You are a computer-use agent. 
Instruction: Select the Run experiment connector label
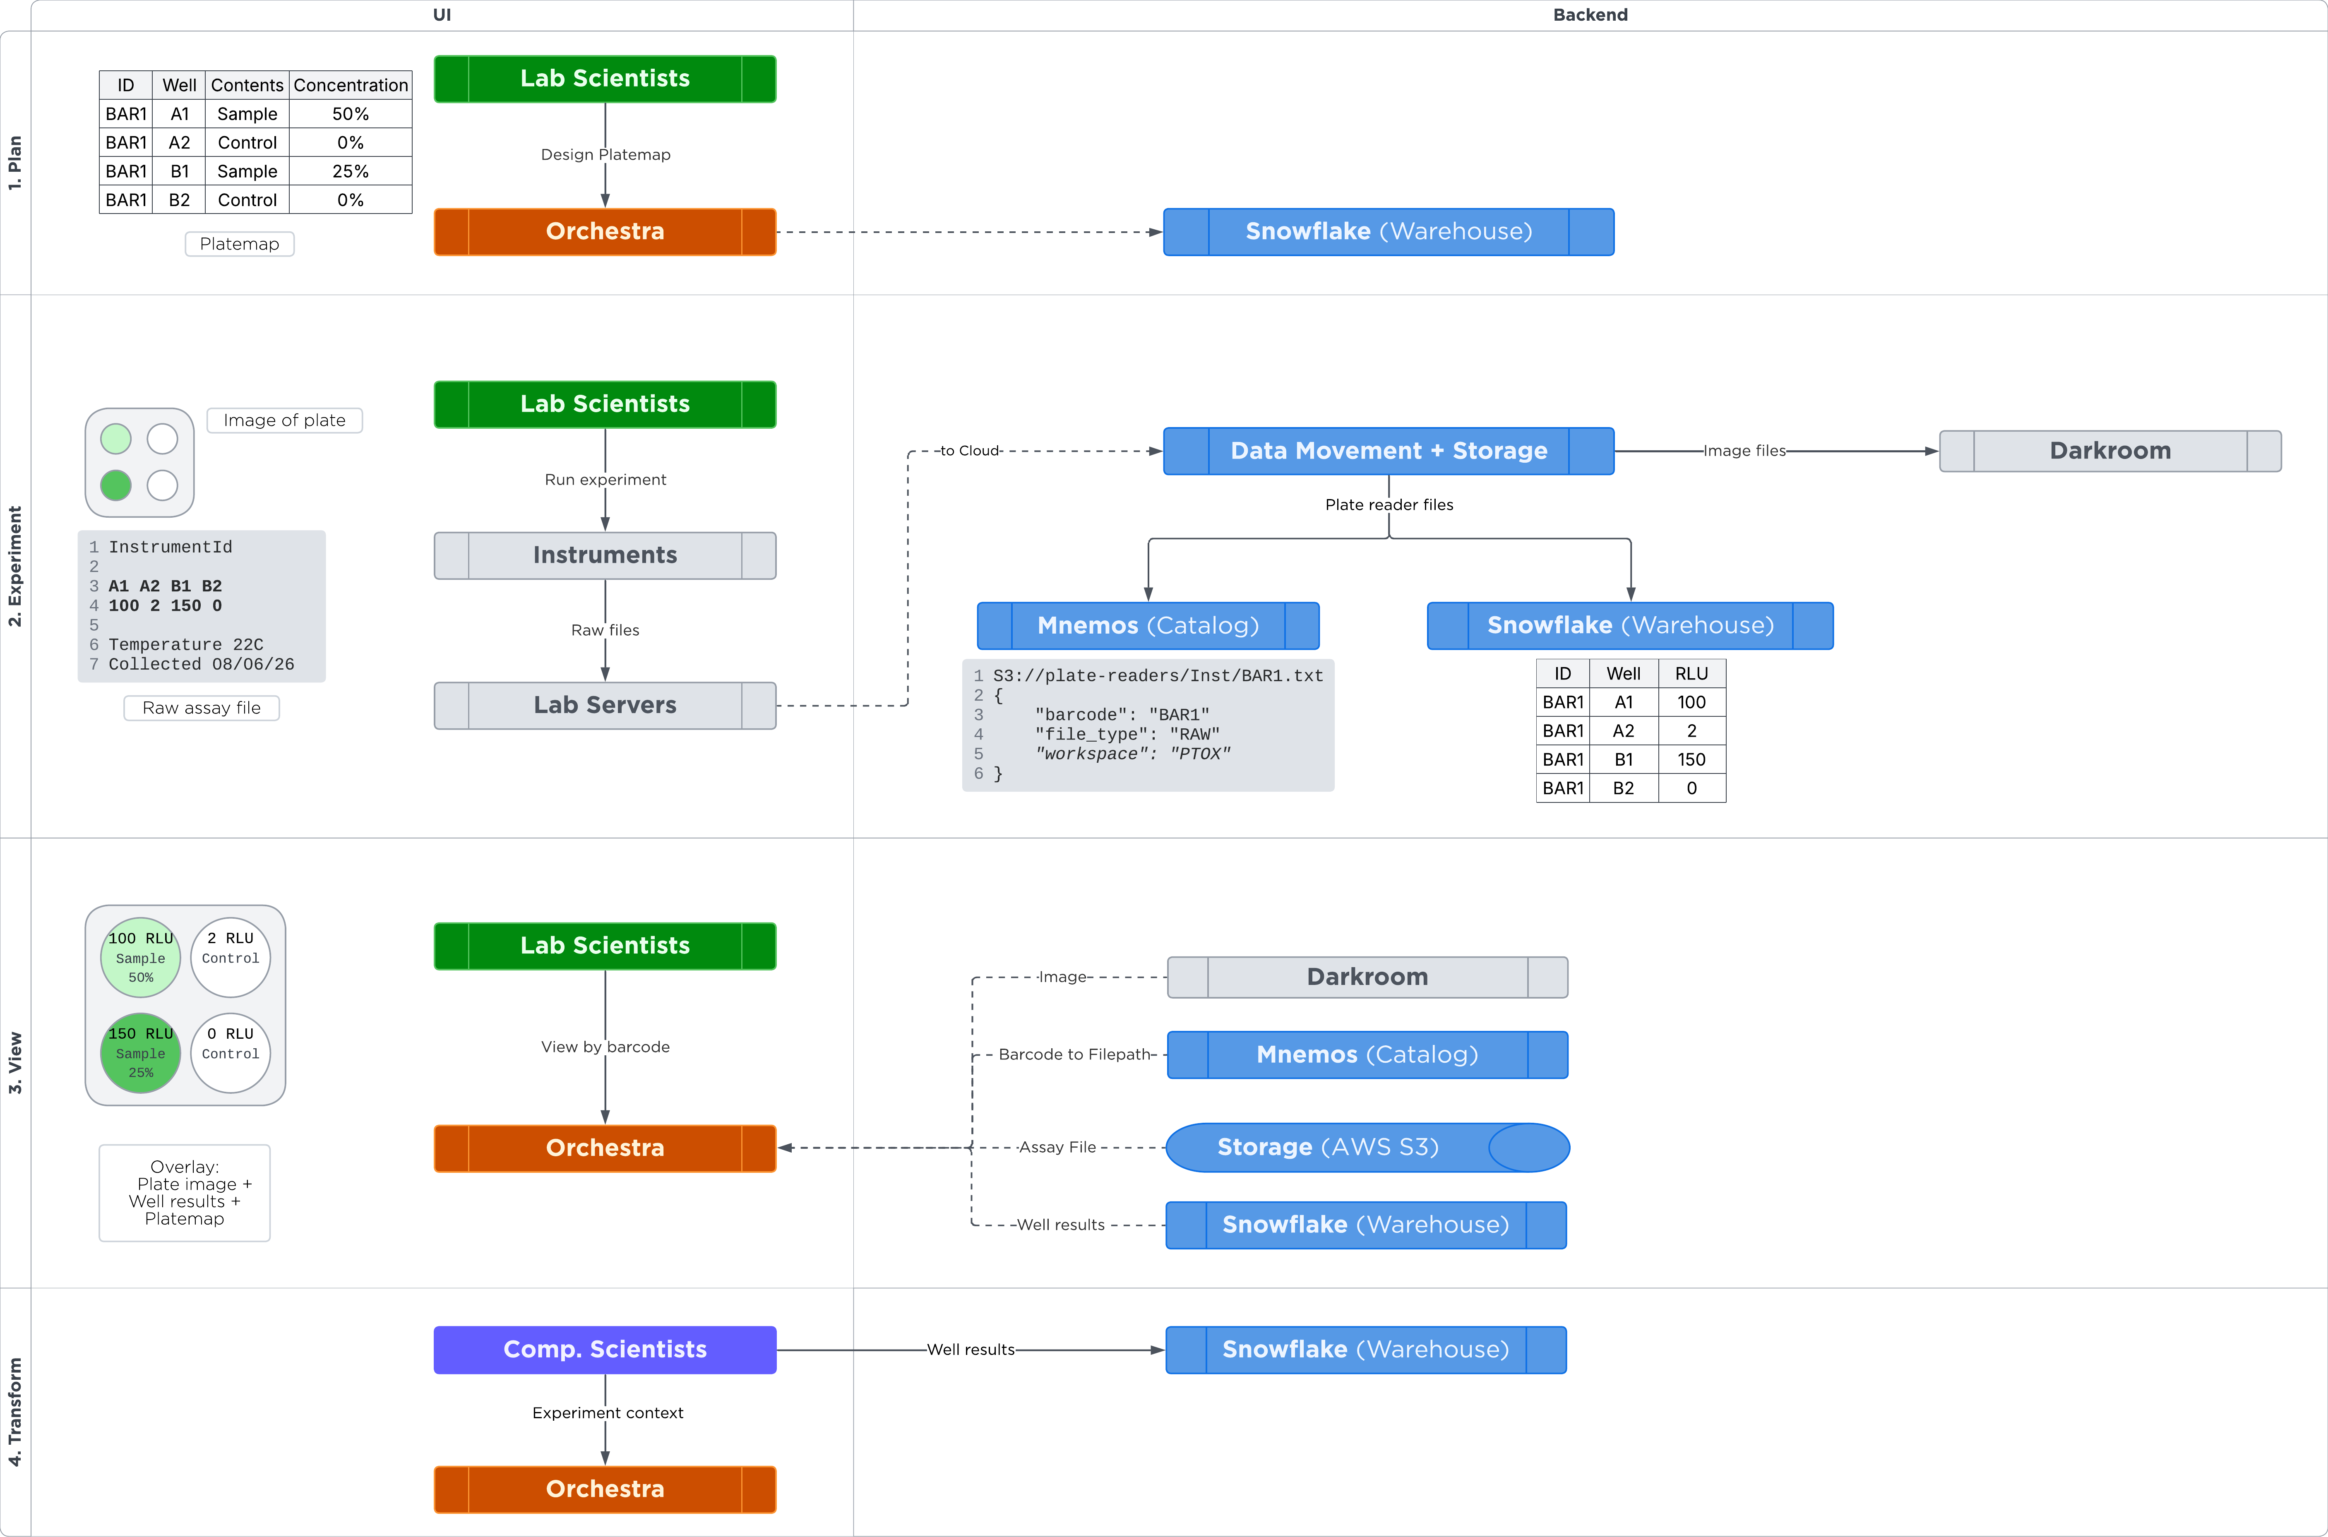tap(606, 480)
